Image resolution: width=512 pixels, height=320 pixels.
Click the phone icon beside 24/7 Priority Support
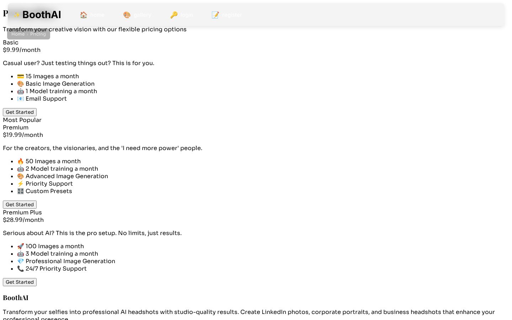click(21, 268)
